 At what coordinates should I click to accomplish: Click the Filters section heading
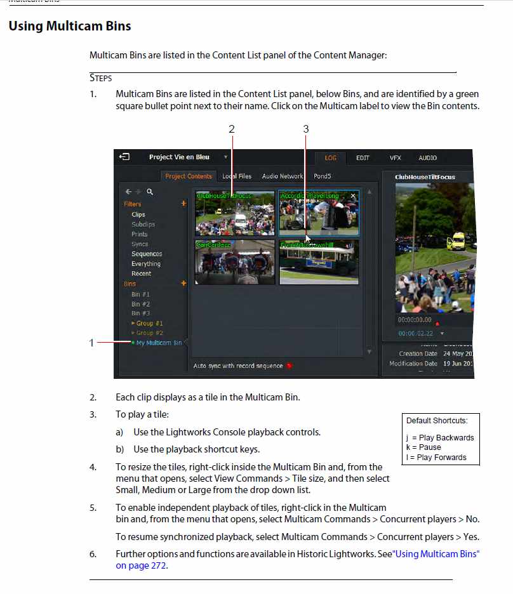pyautogui.click(x=132, y=204)
